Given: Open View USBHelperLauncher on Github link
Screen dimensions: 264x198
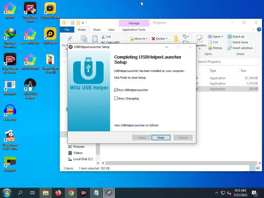Looking at the screenshot, I should click(136, 125).
